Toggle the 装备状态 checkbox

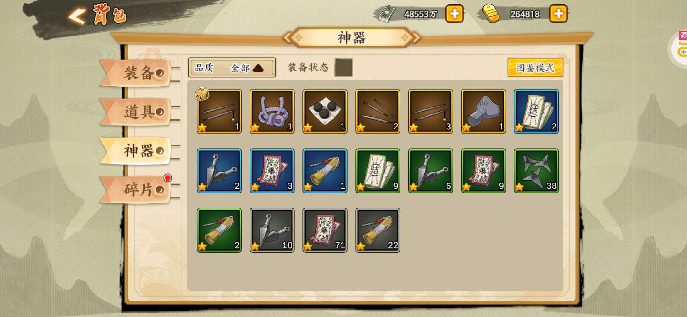pos(343,68)
